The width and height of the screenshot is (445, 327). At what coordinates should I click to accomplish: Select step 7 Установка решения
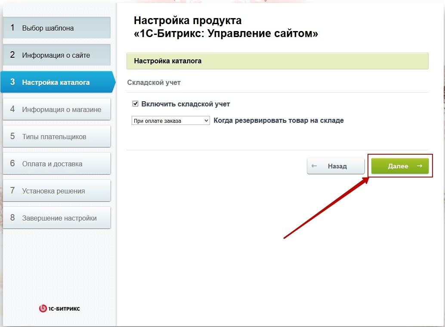point(57,190)
